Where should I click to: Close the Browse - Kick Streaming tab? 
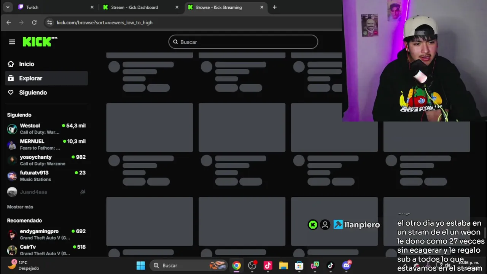[262, 7]
